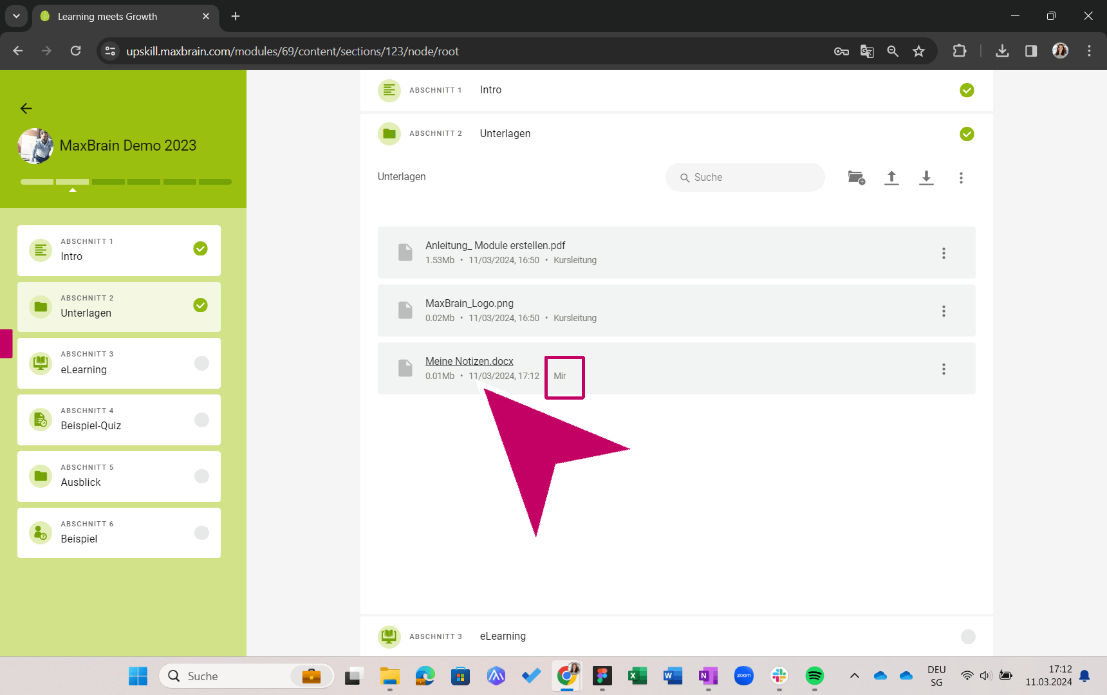
Task: Open options menu for MaxBrain_Logo.png
Action: click(x=944, y=311)
